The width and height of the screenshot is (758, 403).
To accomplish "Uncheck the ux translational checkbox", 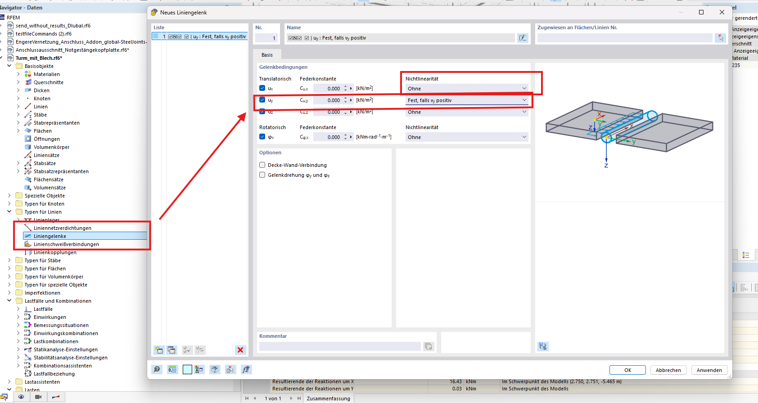I will [262, 88].
